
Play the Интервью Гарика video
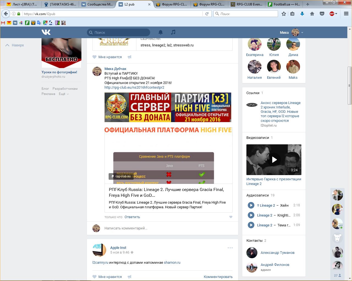(274, 160)
